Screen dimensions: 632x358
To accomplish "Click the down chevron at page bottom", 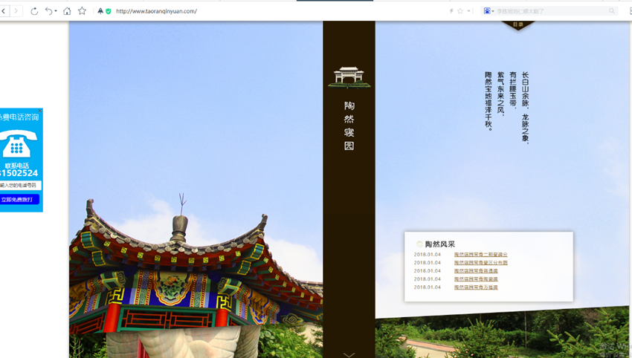I will (x=349, y=354).
